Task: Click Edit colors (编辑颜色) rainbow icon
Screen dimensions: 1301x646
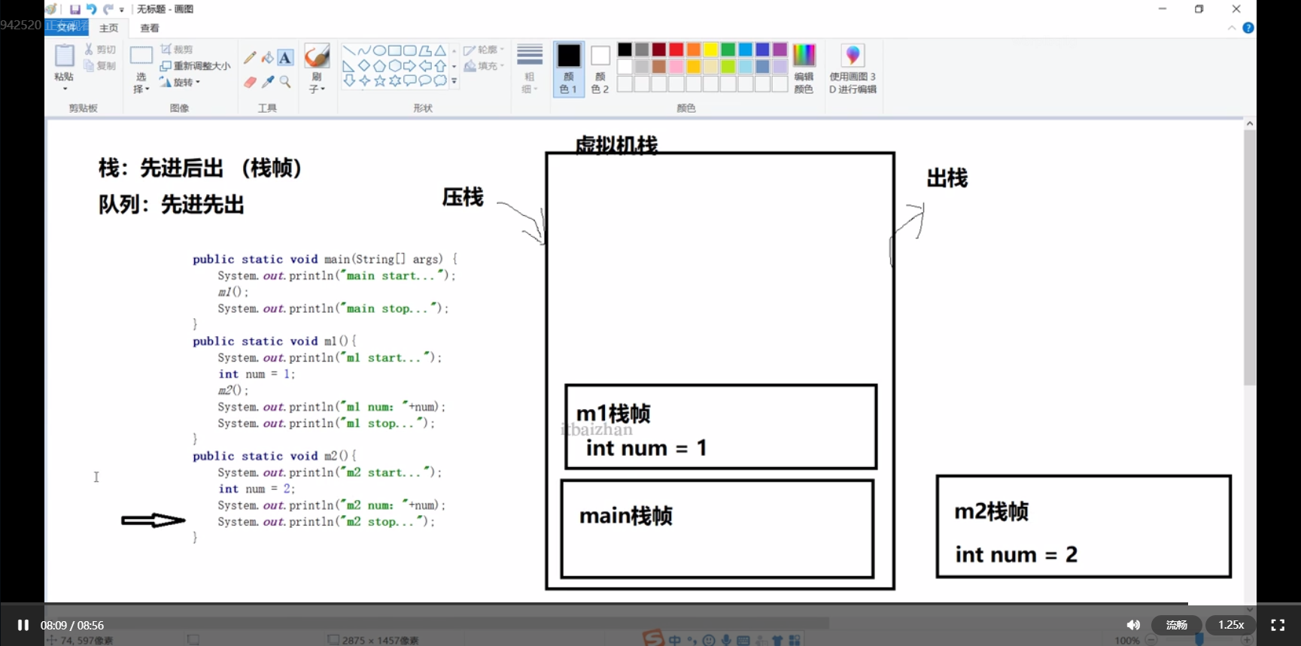Action: pos(804,68)
